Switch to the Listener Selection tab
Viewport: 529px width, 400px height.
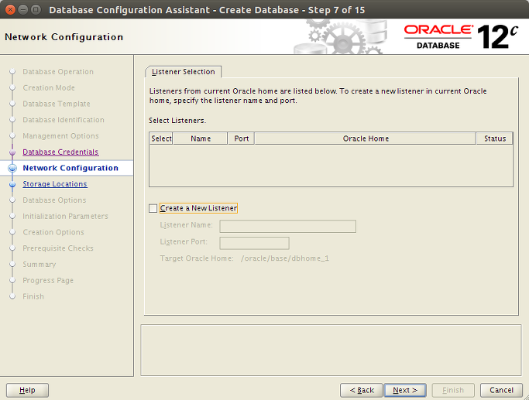click(x=184, y=72)
